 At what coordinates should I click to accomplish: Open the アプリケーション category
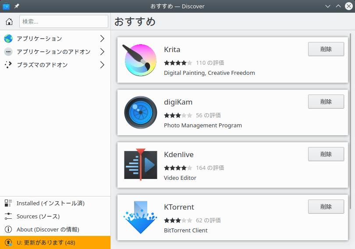click(55, 39)
